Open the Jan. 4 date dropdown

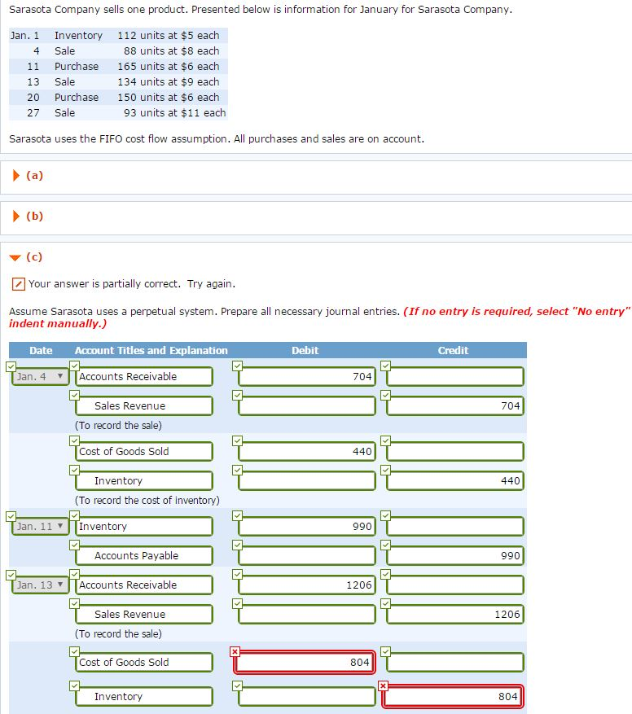tap(40, 377)
